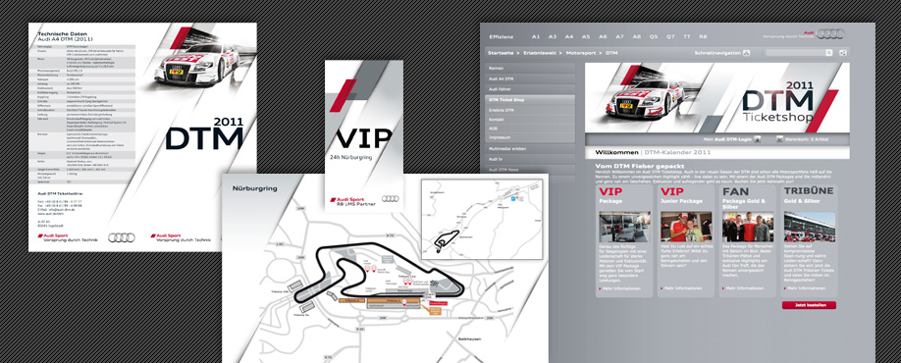Click the FAN card heading
The width and height of the screenshot is (901, 363).
(735, 191)
